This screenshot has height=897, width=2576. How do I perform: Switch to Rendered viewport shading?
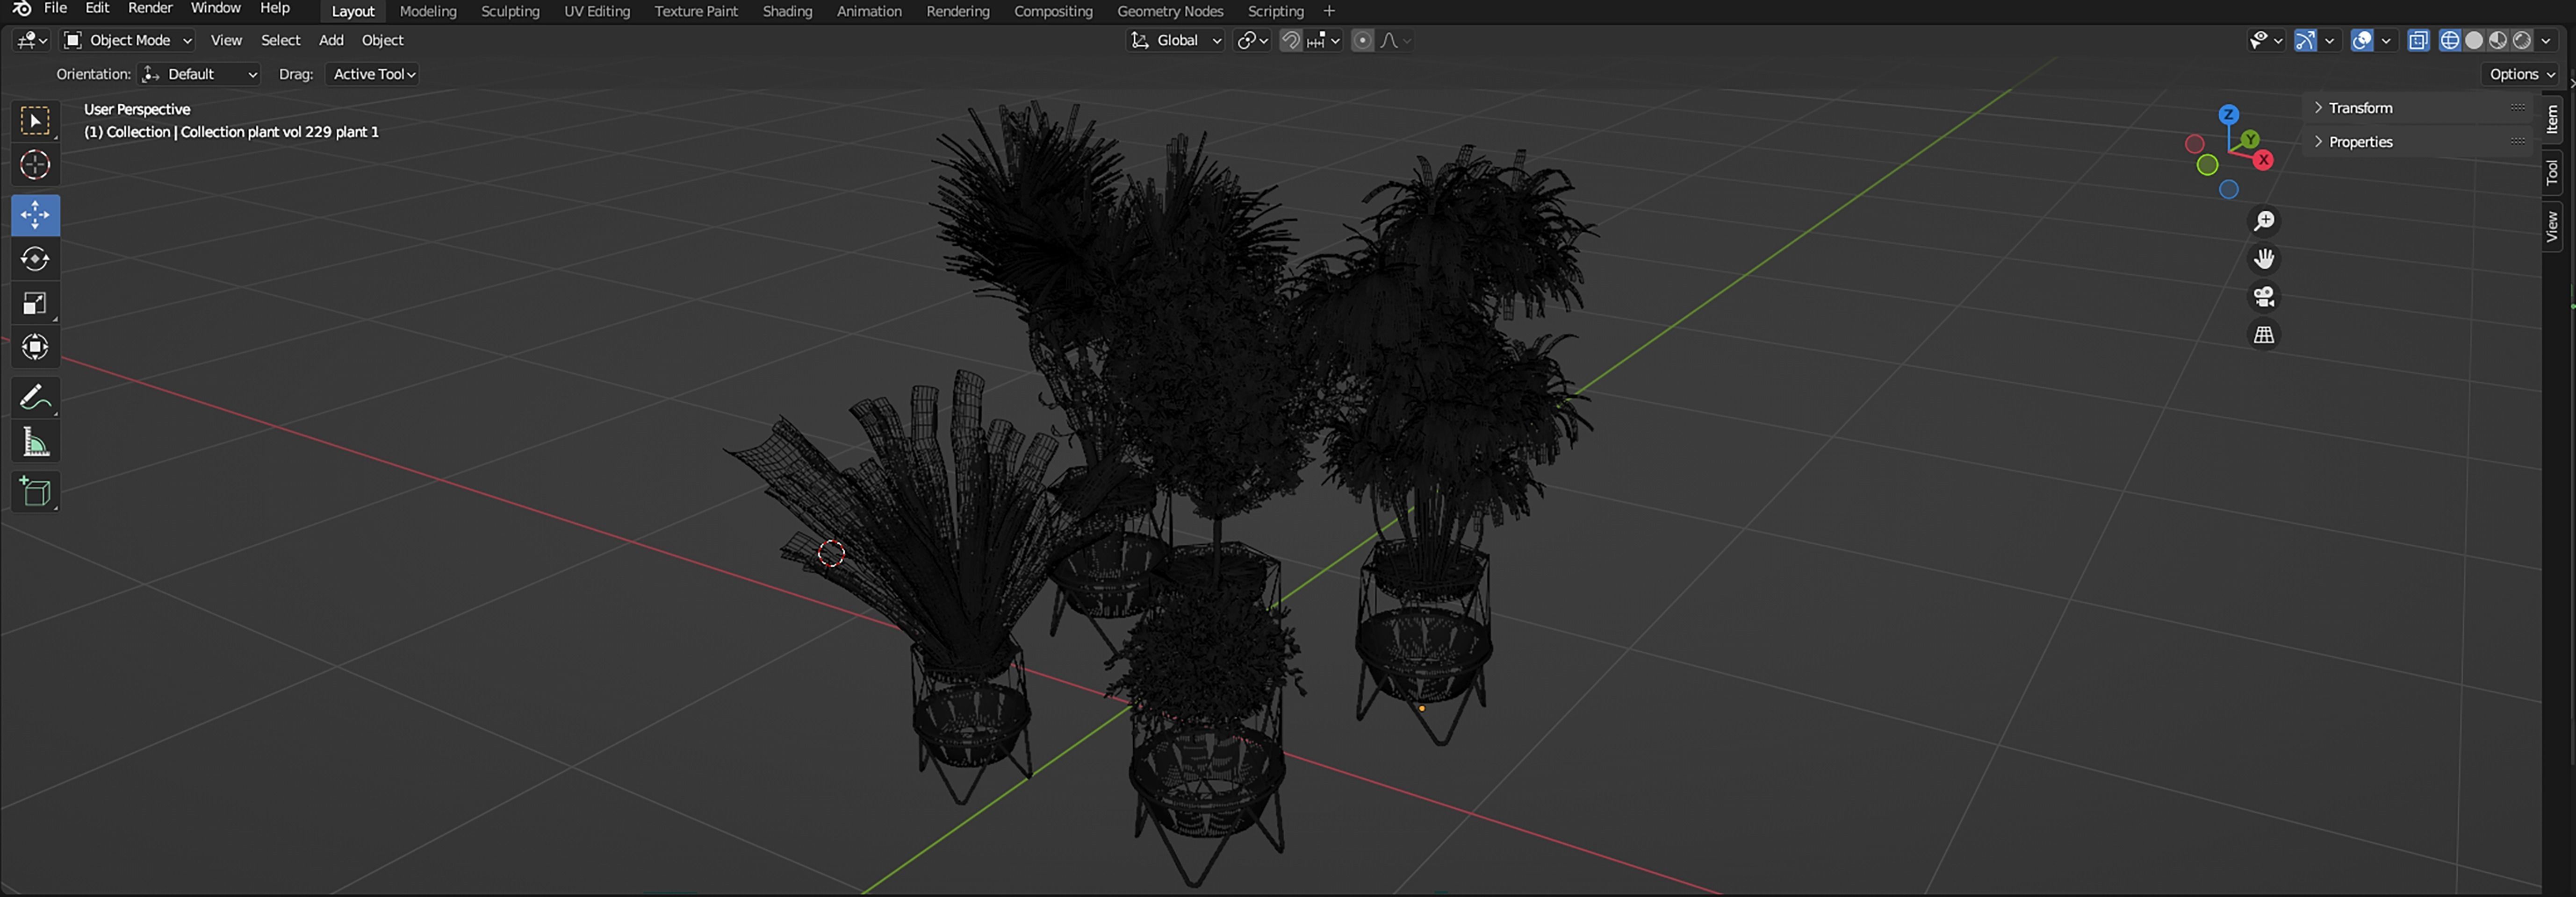tap(2522, 40)
